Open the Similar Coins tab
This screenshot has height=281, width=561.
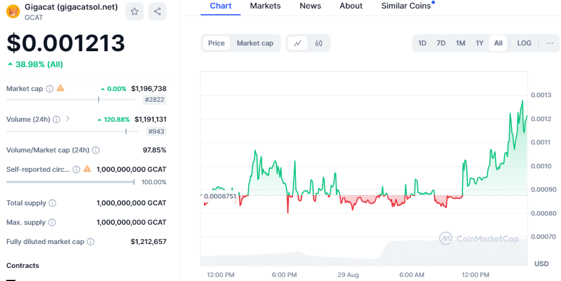coord(406,6)
